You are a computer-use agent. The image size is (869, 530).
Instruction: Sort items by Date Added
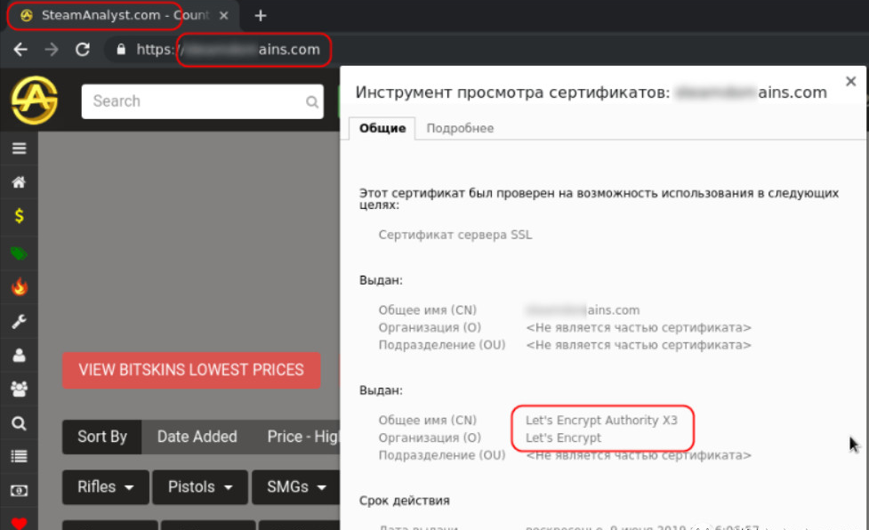click(x=197, y=437)
